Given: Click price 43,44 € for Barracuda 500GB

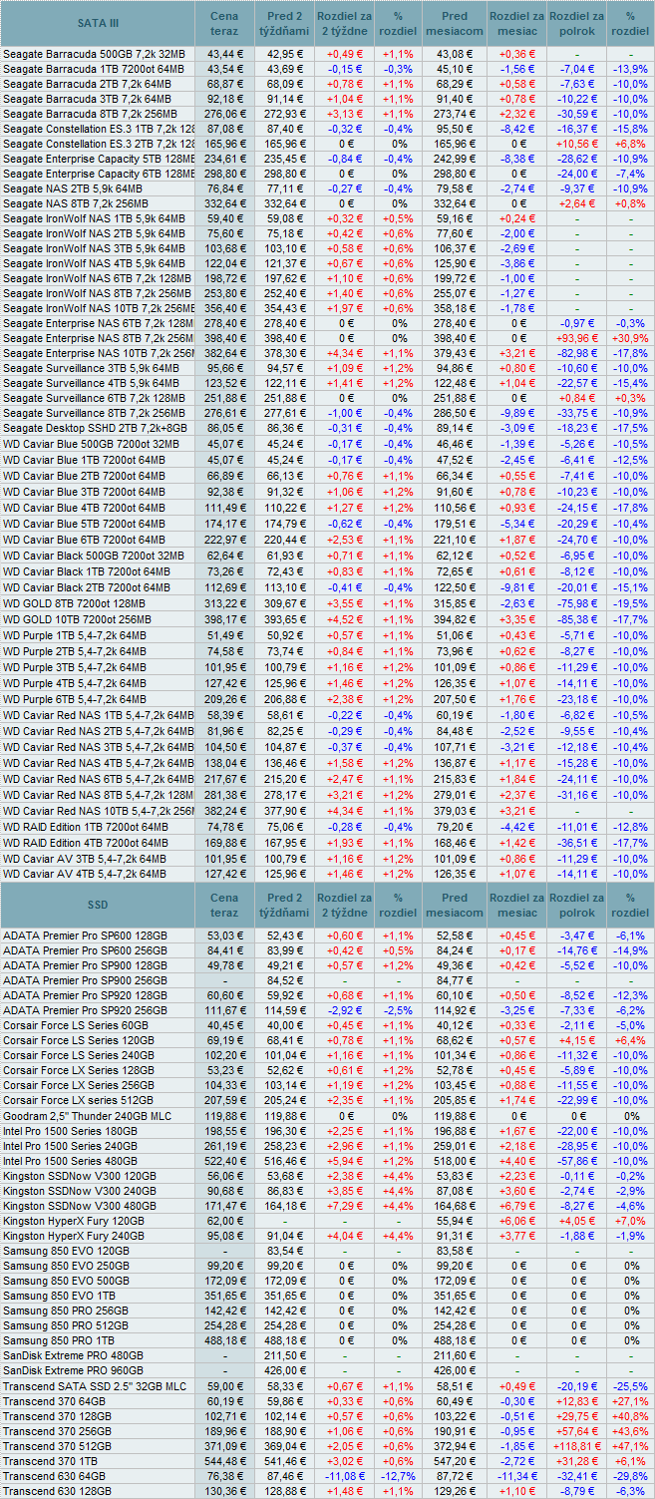Looking at the screenshot, I should [x=225, y=53].
